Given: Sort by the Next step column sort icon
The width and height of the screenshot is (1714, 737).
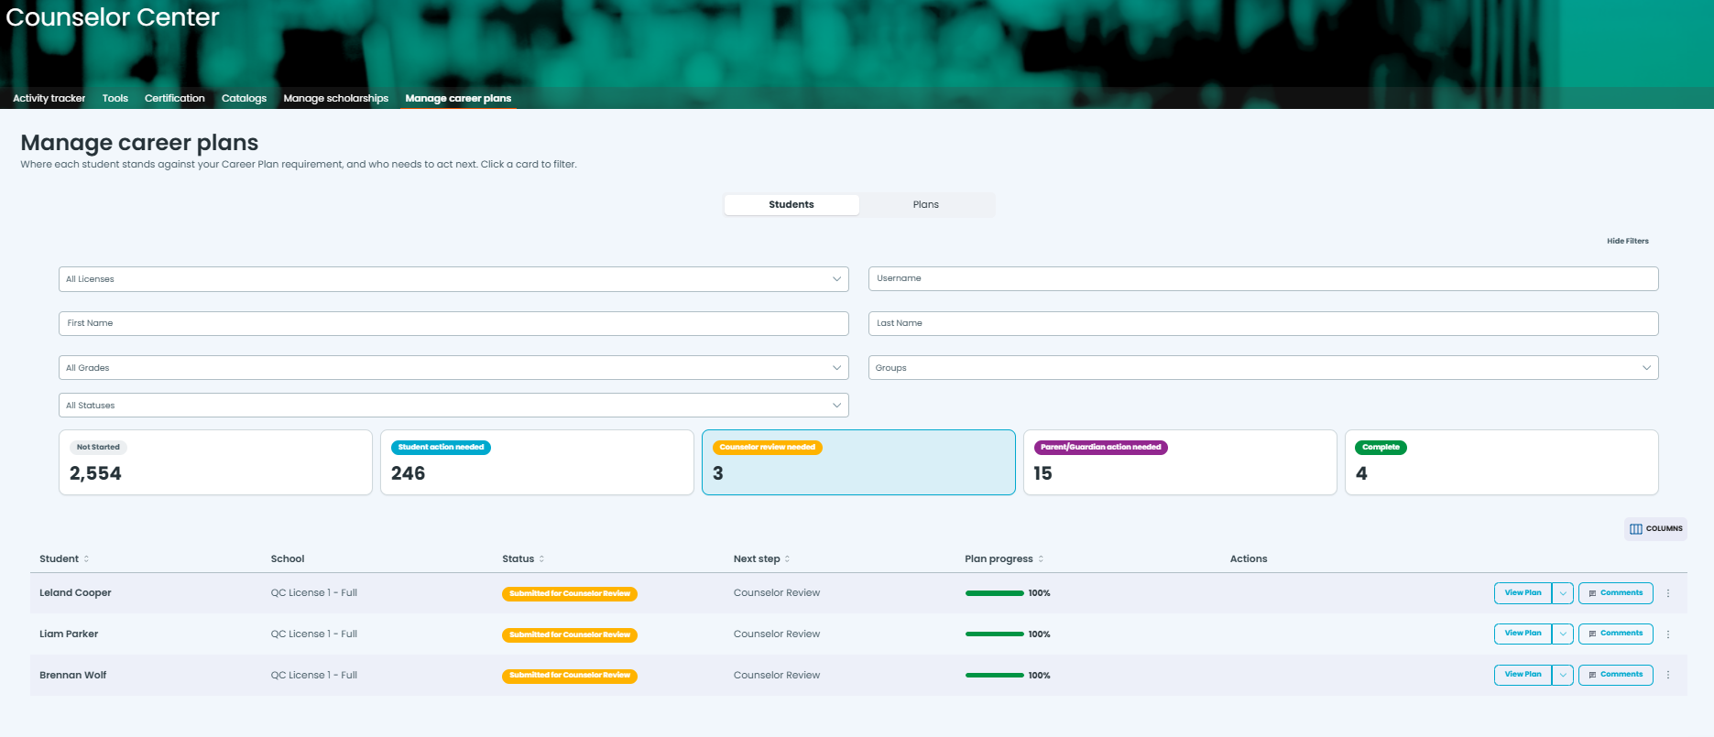Looking at the screenshot, I should click(787, 558).
